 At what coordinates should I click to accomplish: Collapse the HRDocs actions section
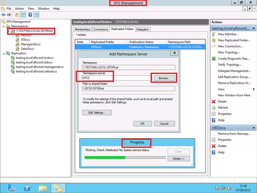click(254, 128)
